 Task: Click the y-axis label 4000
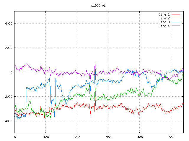coord(9,23)
